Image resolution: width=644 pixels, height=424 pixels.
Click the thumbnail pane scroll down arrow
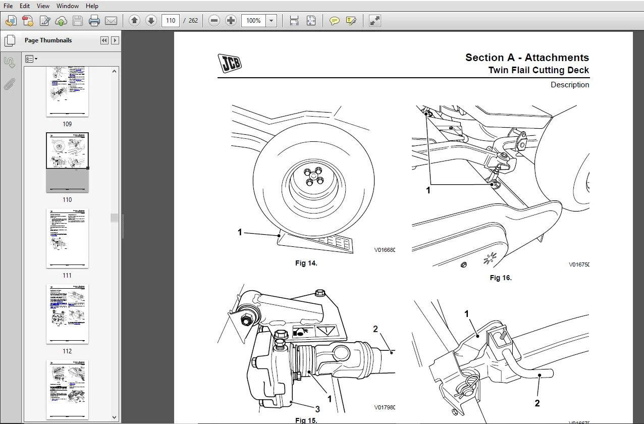[x=115, y=417]
